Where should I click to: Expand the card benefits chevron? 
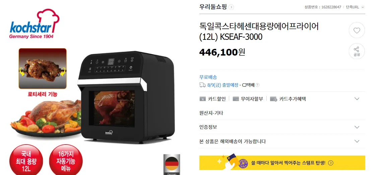pyautogui.click(x=357, y=99)
